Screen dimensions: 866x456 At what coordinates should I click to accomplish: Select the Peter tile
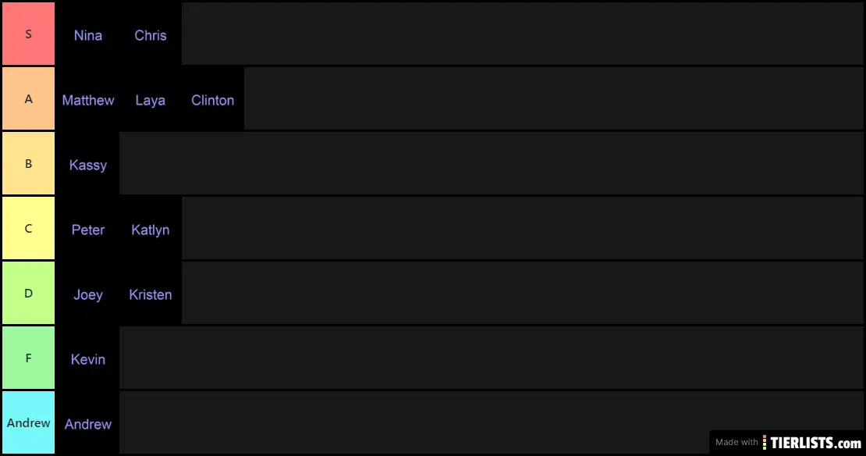(x=88, y=228)
